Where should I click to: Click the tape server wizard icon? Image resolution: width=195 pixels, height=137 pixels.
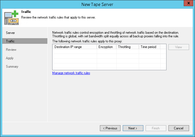click(11, 17)
